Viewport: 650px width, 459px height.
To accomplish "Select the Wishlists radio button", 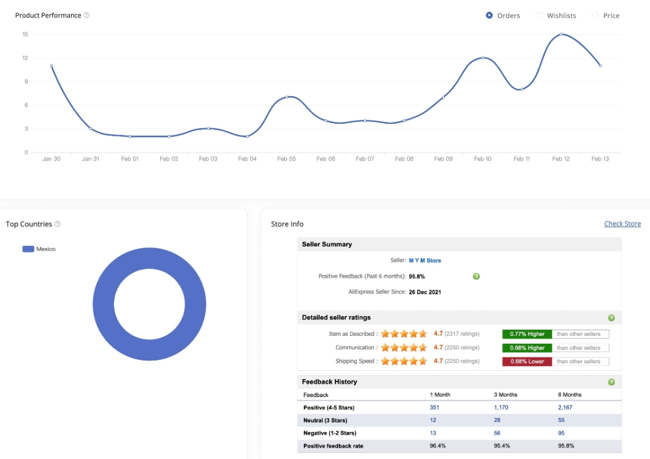I will (x=539, y=16).
